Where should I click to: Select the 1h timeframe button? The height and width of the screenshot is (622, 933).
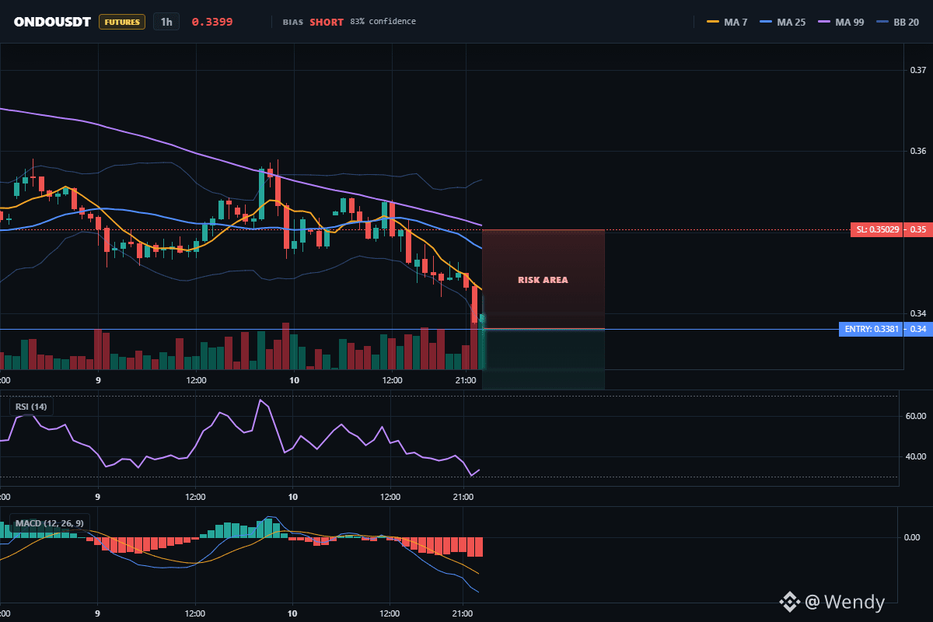coord(166,22)
